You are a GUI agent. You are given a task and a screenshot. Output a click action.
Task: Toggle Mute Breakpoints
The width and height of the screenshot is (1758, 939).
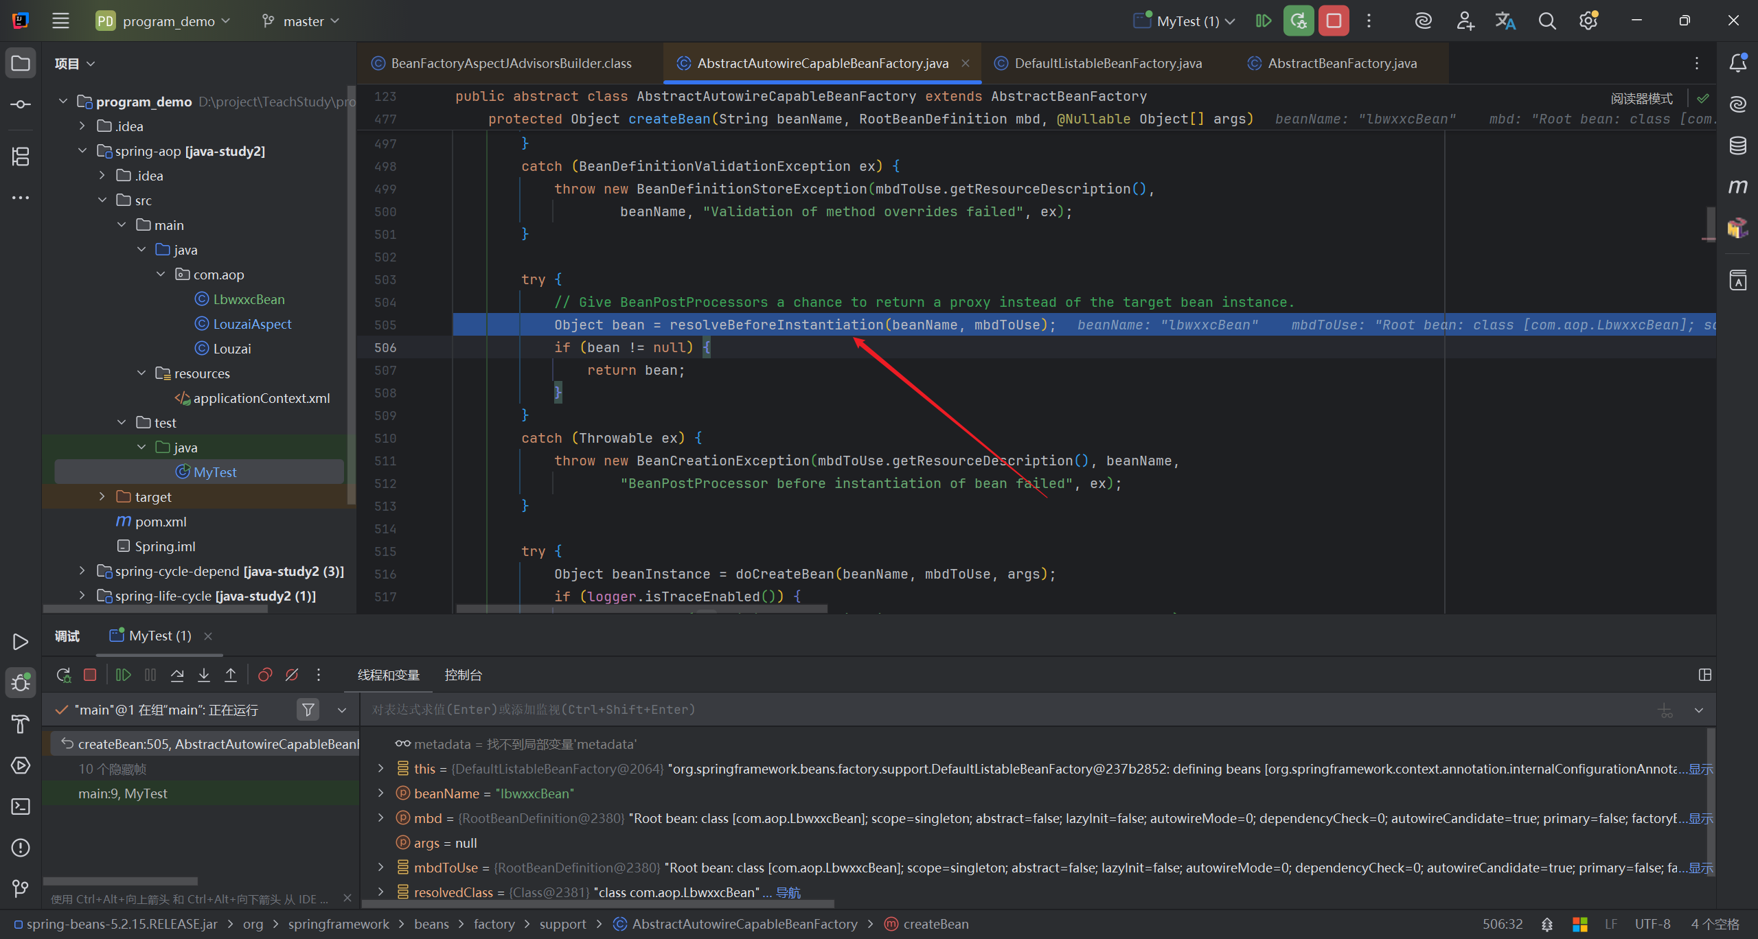point(292,675)
